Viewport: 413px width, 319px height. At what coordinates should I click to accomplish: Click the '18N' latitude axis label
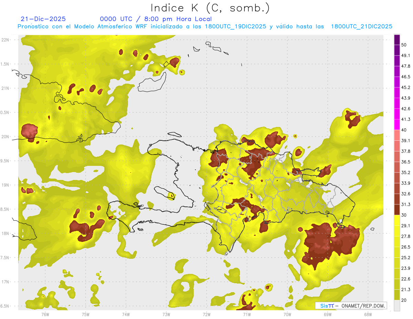tap(5, 234)
